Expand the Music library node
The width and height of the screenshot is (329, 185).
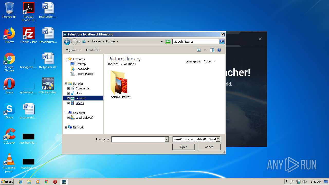coord(68,93)
